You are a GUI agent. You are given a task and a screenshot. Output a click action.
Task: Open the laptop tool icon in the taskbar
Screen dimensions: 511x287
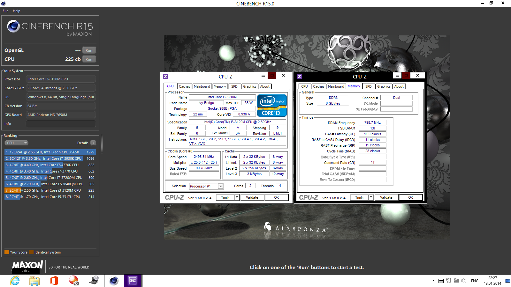[x=94, y=281]
